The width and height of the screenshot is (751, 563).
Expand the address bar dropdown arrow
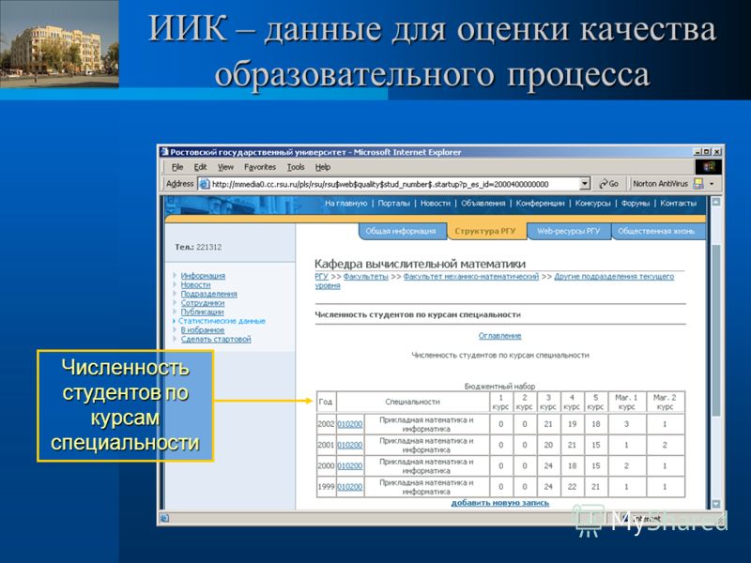click(x=585, y=184)
